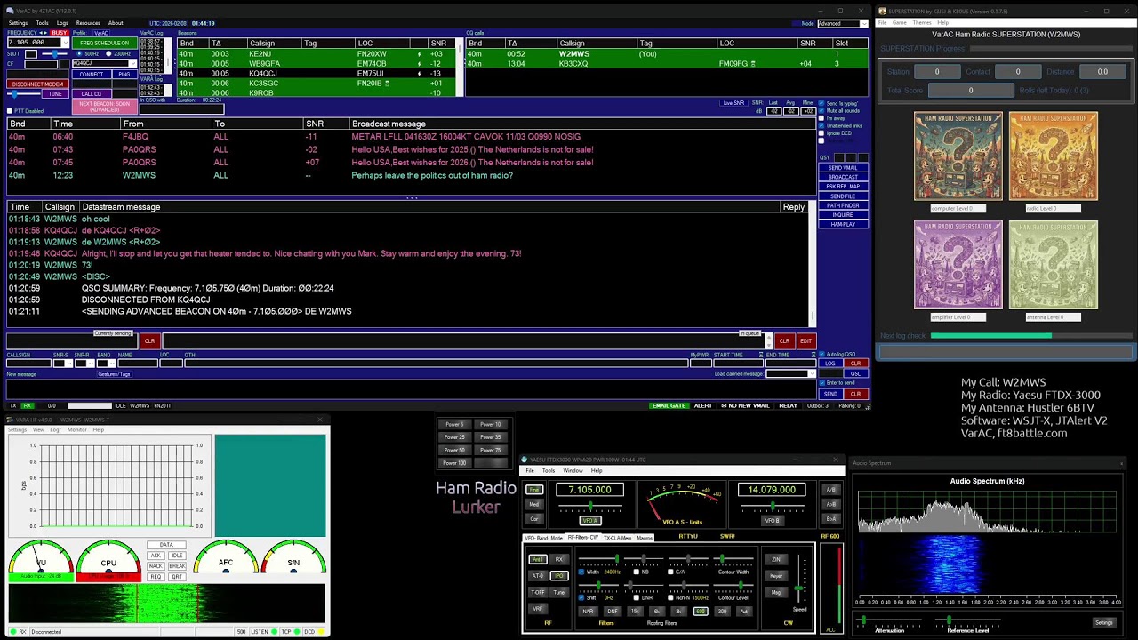This screenshot has width=1138, height=640.
Task: Toggle the Mute all sounds checkbox
Action: [x=821, y=111]
